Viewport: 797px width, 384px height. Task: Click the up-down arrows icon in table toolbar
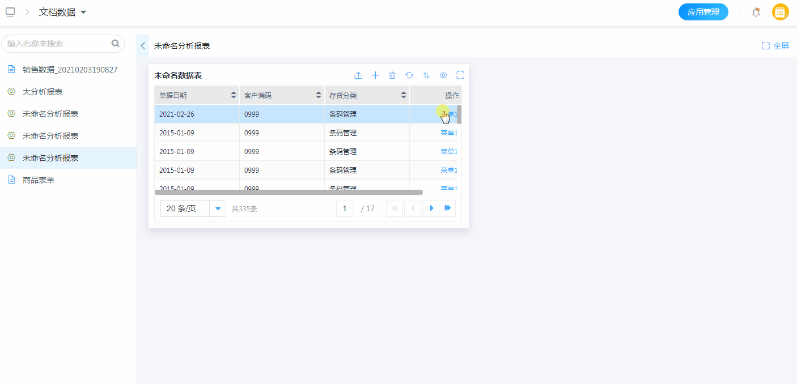tap(426, 75)
